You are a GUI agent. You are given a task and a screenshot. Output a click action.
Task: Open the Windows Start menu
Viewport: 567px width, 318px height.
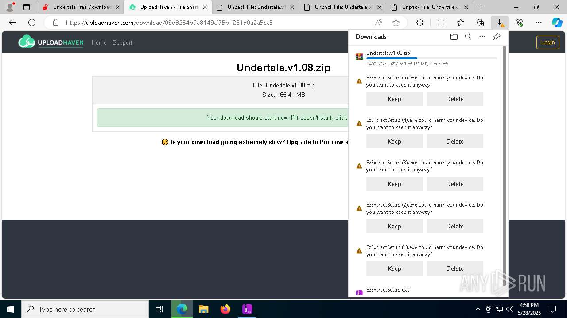point(11,309)
